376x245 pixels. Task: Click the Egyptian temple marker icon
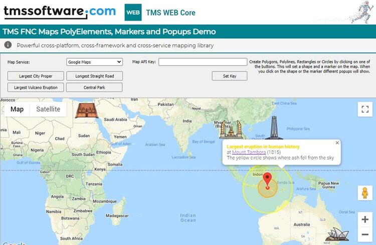click(x=84, y=110)
